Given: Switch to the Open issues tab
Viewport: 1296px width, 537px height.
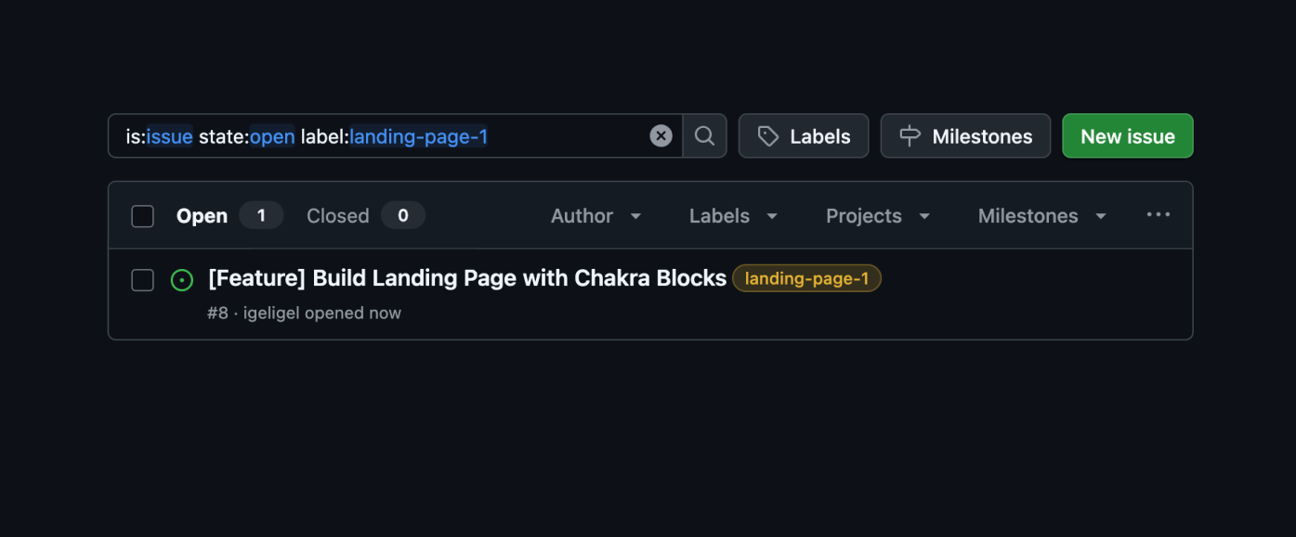Looking at the screenshot, I should click(x=202, y=215).
